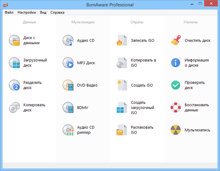Open the Информация о диске info icon
The width and height of the screenshot is (220, 171).
tap(176, 63)
